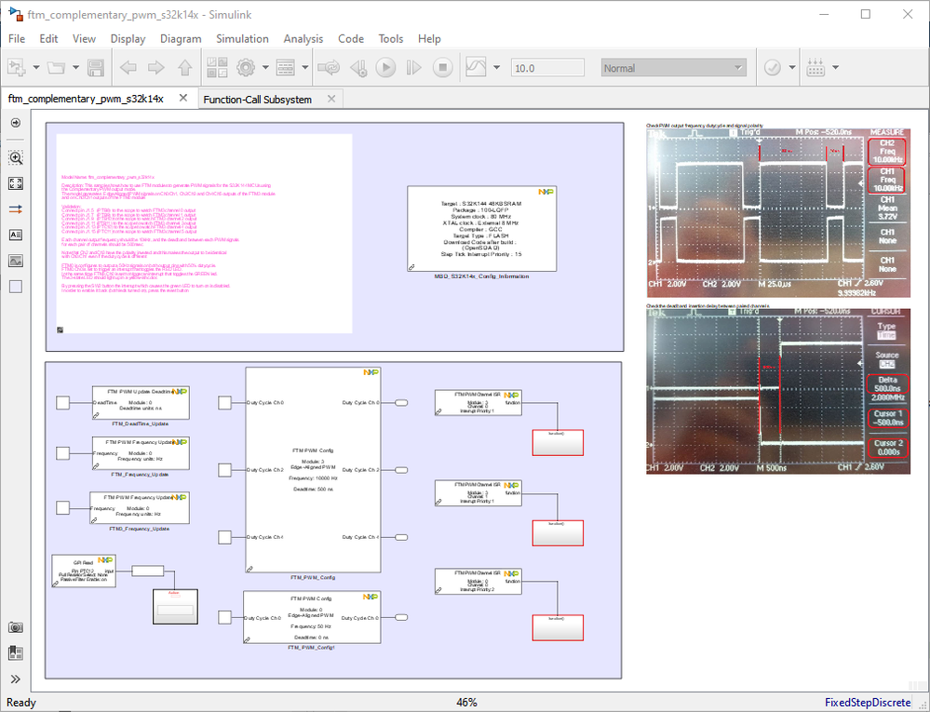Open the Library Browser icon

coord(218,68)
